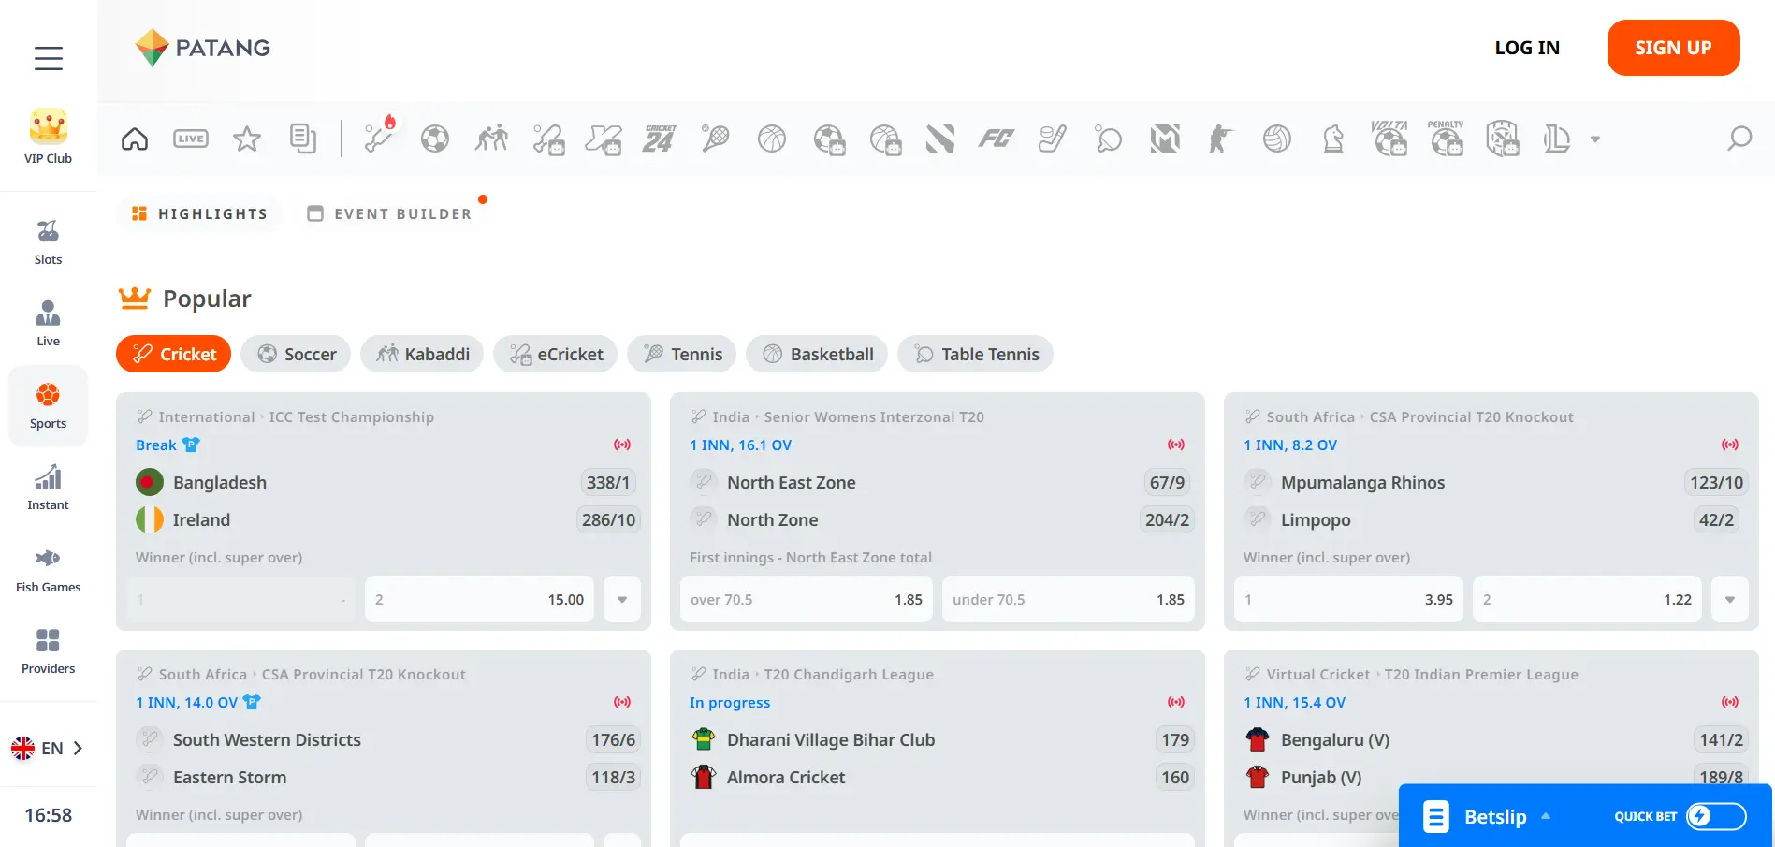Viewport: 1775px width, 847px height.
Task: Select the Cricket icon with the flame badge
Action: click(x=378, y=139)
